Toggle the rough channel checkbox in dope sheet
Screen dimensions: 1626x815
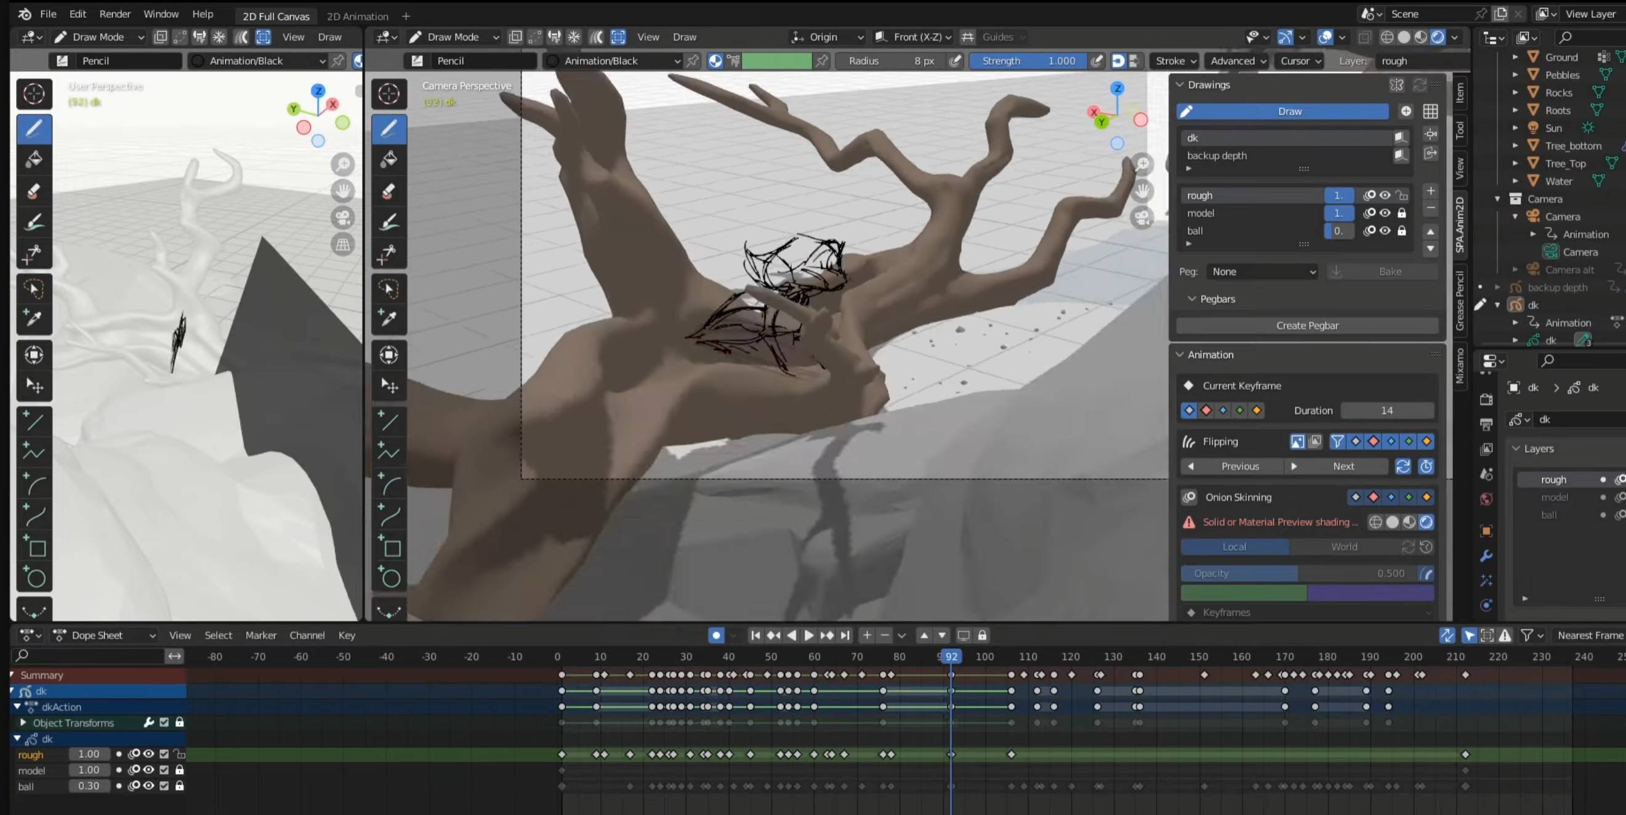coord(164,754)
